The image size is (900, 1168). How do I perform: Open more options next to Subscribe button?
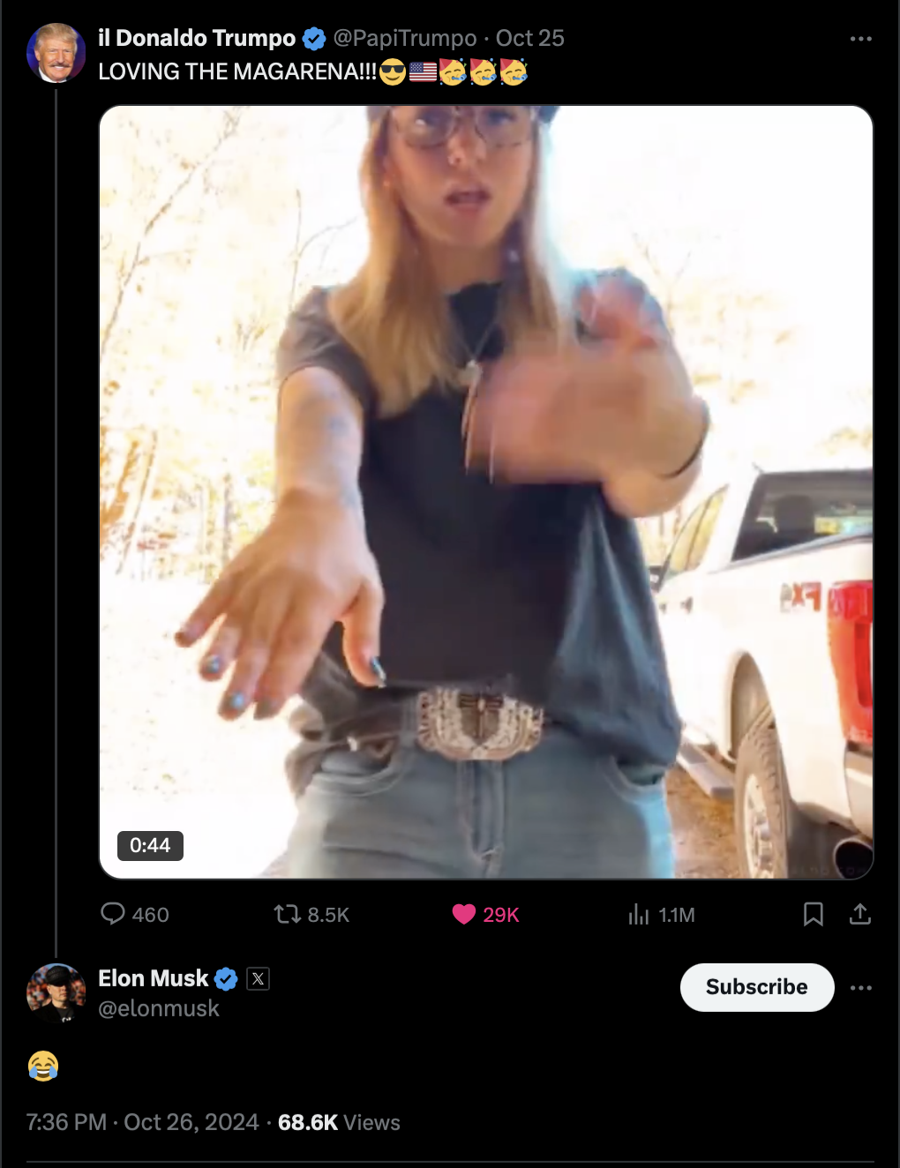pyautogui.click(x=861, y=987)
